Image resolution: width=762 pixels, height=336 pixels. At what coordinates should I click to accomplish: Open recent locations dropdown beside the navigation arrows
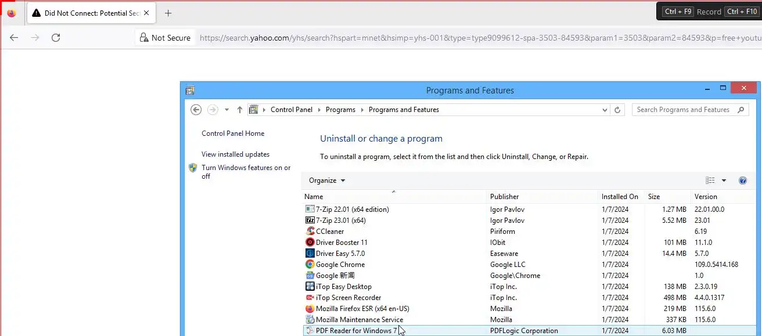point(227,110)
